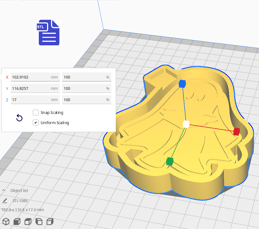
Task: Click the pencil edit icon beside STL1086
Action: (4, 201)
